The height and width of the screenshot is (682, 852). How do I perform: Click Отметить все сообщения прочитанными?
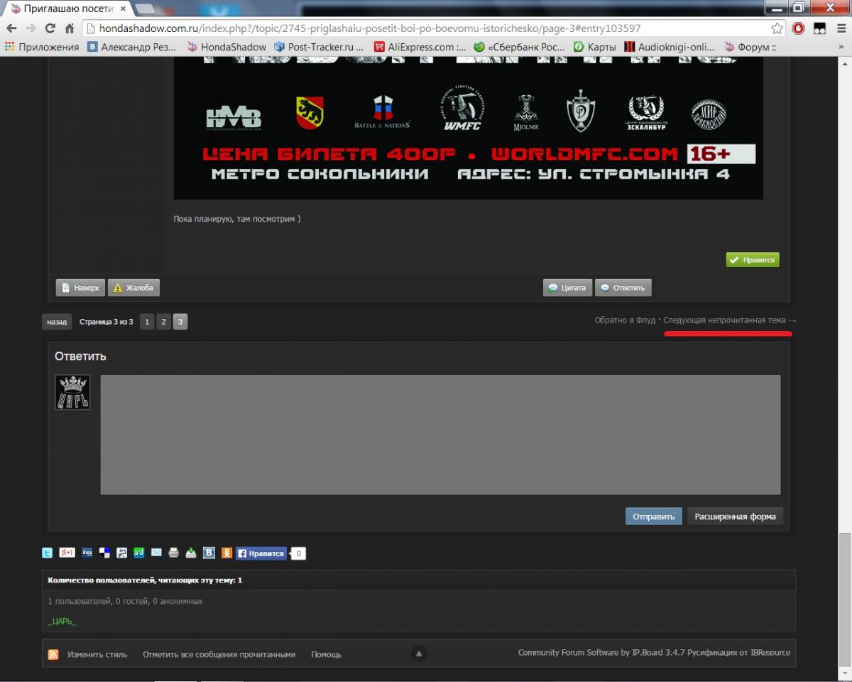[219, 654]
